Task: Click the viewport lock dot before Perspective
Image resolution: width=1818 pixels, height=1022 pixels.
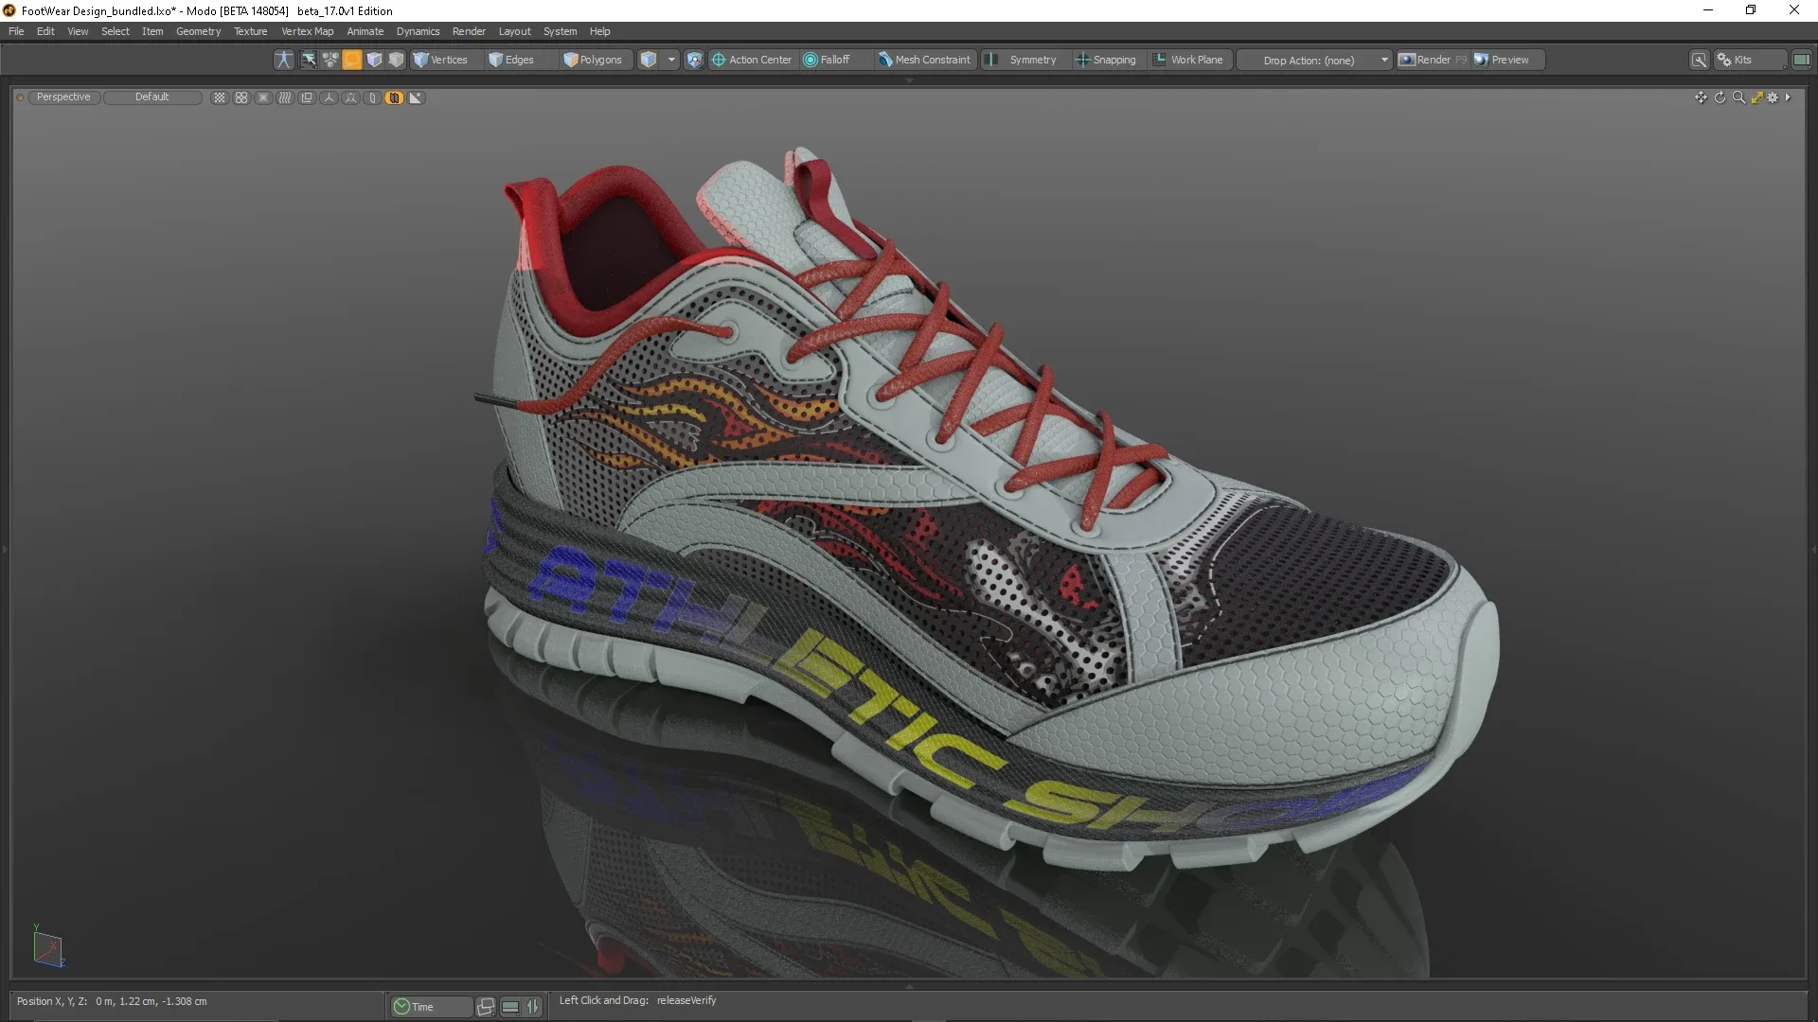Action: tap(20, 97)
